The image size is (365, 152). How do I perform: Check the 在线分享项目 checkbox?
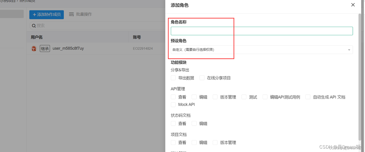(202, 78)
